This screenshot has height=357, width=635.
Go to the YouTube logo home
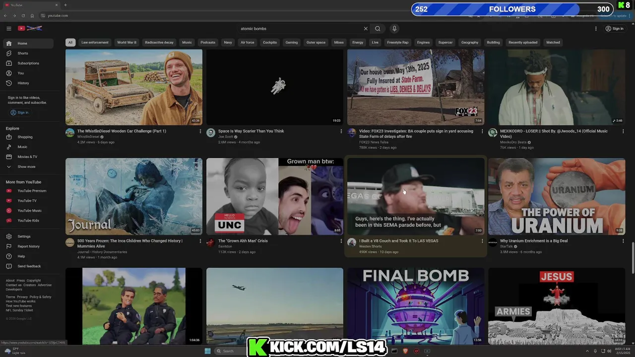[x=30, y=28]
